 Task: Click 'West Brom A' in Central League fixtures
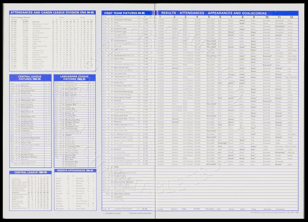[x=27, y=112]
